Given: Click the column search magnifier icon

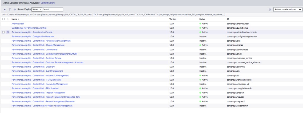Looking at the screenshot, I should [x=8, y=19].
